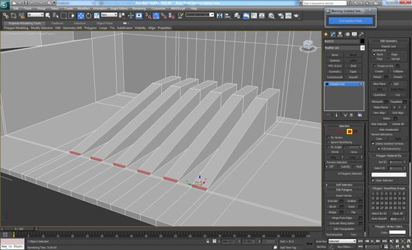This screenshot has height=250, width=412.
Task: Open the Display command panel tab
Action: tap(354, 34)
